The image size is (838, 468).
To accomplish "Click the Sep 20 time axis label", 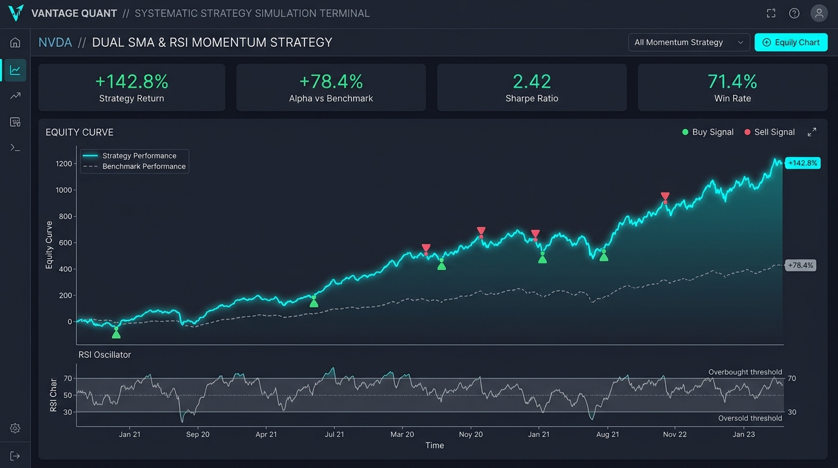I will pos(198,434).
